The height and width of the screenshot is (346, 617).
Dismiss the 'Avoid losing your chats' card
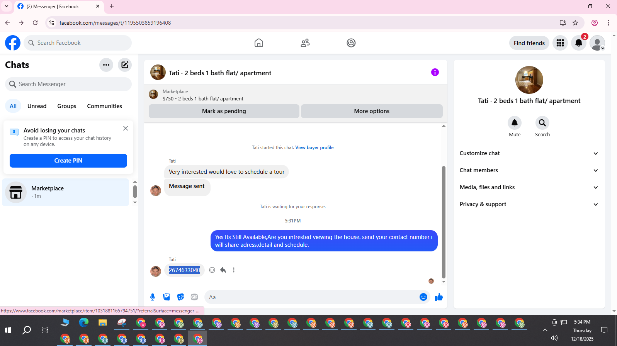point(126,128)
